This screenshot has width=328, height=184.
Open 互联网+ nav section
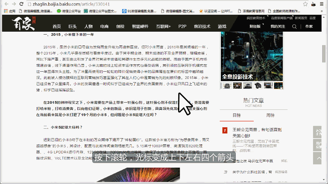coord(163,27)
